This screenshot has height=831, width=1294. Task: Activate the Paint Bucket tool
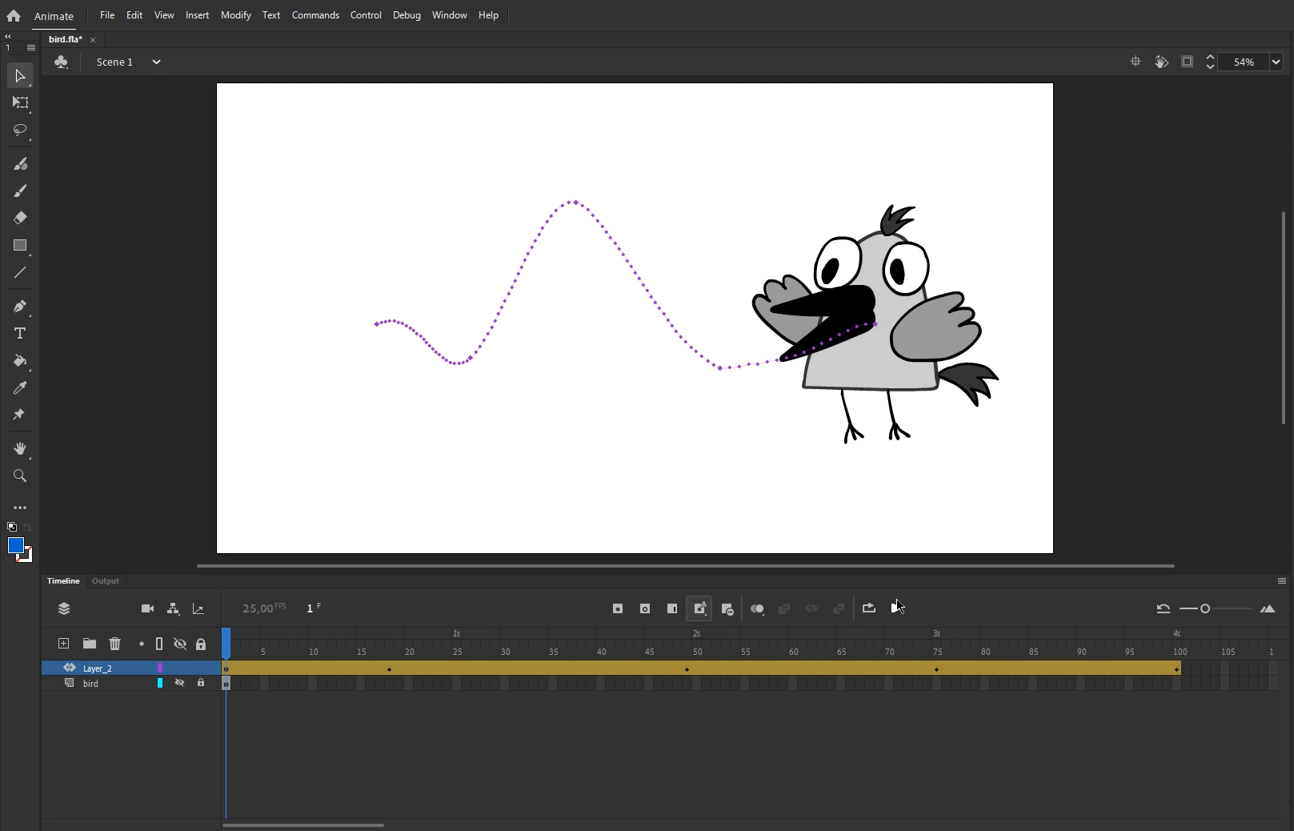[x=20, y=361]
